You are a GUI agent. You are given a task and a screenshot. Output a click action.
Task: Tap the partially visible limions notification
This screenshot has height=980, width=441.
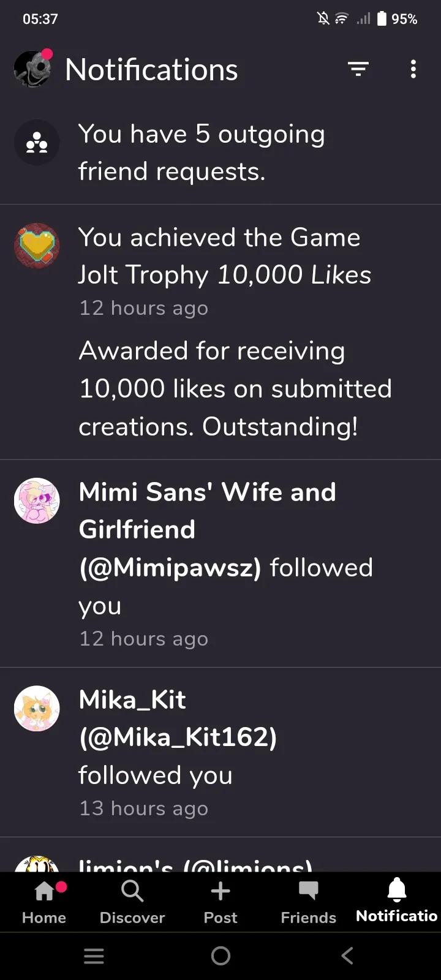click(196, 864)
